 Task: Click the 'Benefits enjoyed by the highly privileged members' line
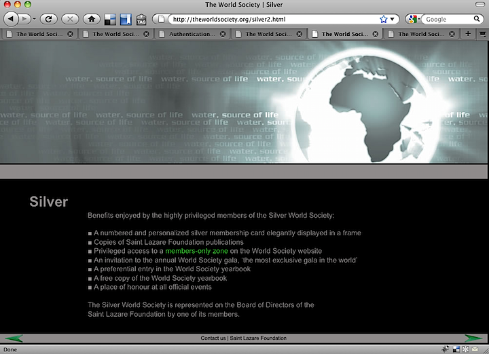(211, 216)
